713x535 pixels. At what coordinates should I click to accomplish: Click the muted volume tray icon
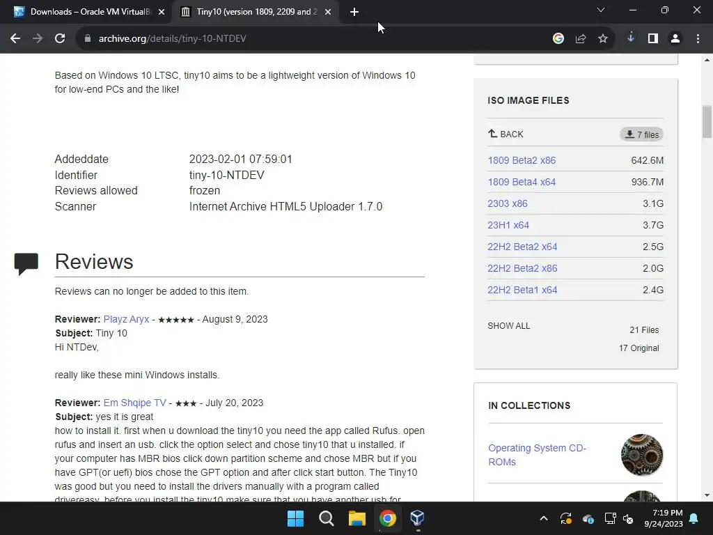click(629, 518)
